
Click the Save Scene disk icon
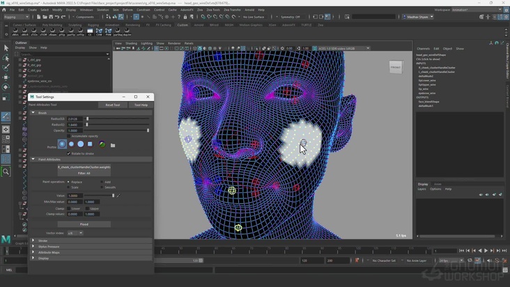point(51,17)
